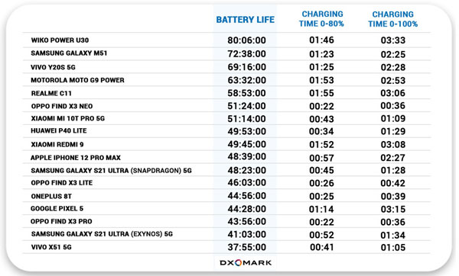Click the BATTERY LIFE column header

coord(246,20)
